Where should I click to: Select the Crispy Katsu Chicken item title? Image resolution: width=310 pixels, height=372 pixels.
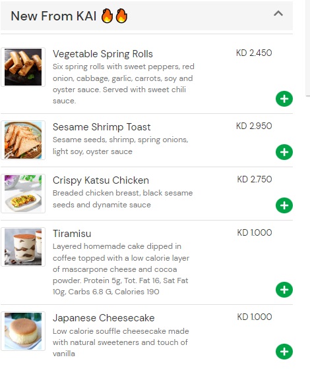pyautogui.click(x=101, y=180)
